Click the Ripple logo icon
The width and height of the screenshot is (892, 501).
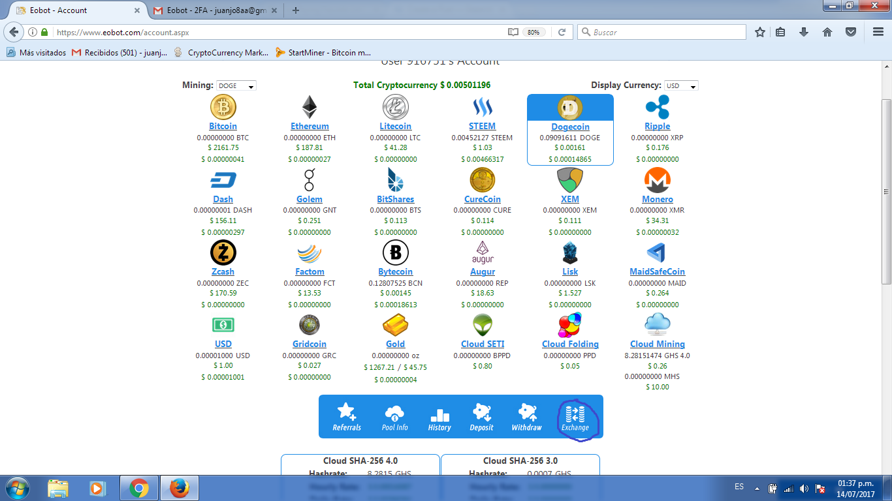pyautogui.click(x=658, y=108)
